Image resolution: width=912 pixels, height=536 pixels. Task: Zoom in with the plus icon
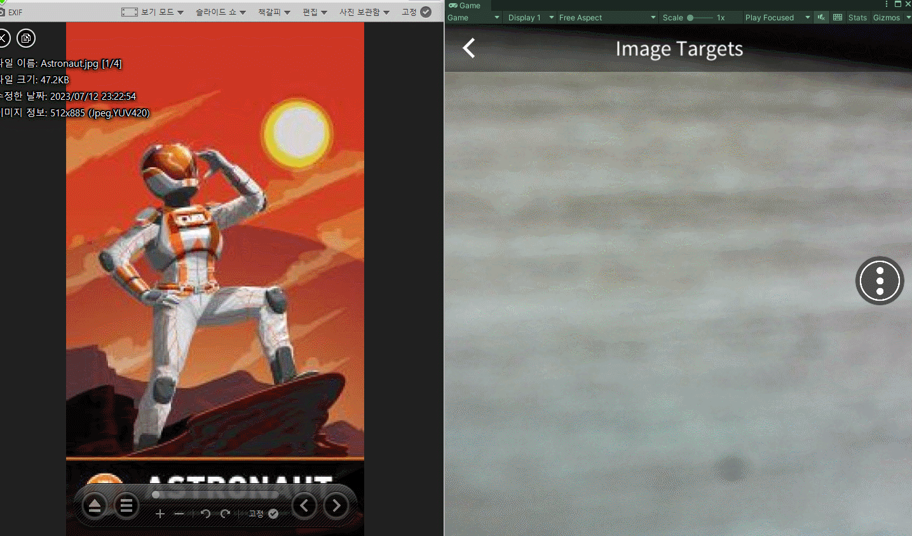[160, 514]
